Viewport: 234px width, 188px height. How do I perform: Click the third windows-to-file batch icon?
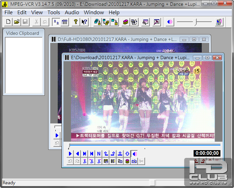coord(114,22)
